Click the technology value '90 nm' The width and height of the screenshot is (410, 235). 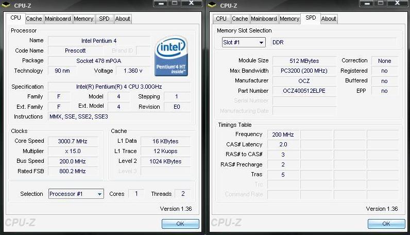coord(62,71)
